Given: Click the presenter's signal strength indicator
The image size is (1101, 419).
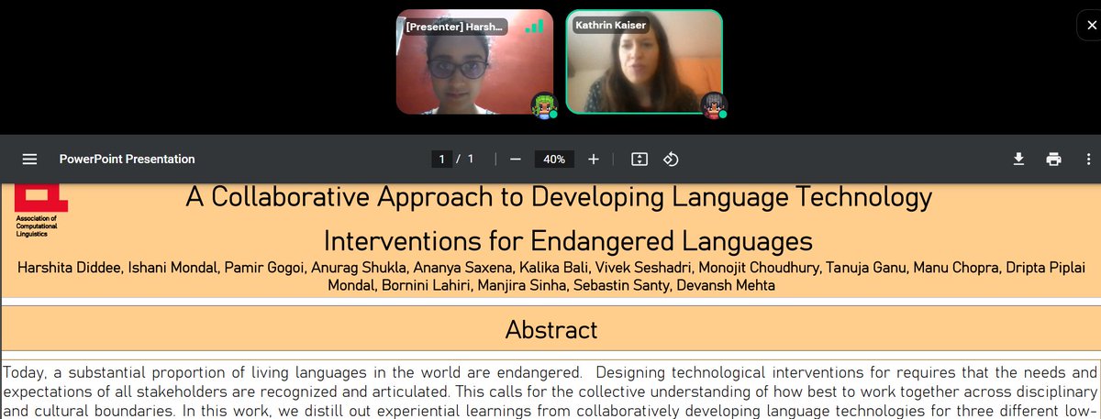Looking at the screenshot, I should click(x=533, y=27).
